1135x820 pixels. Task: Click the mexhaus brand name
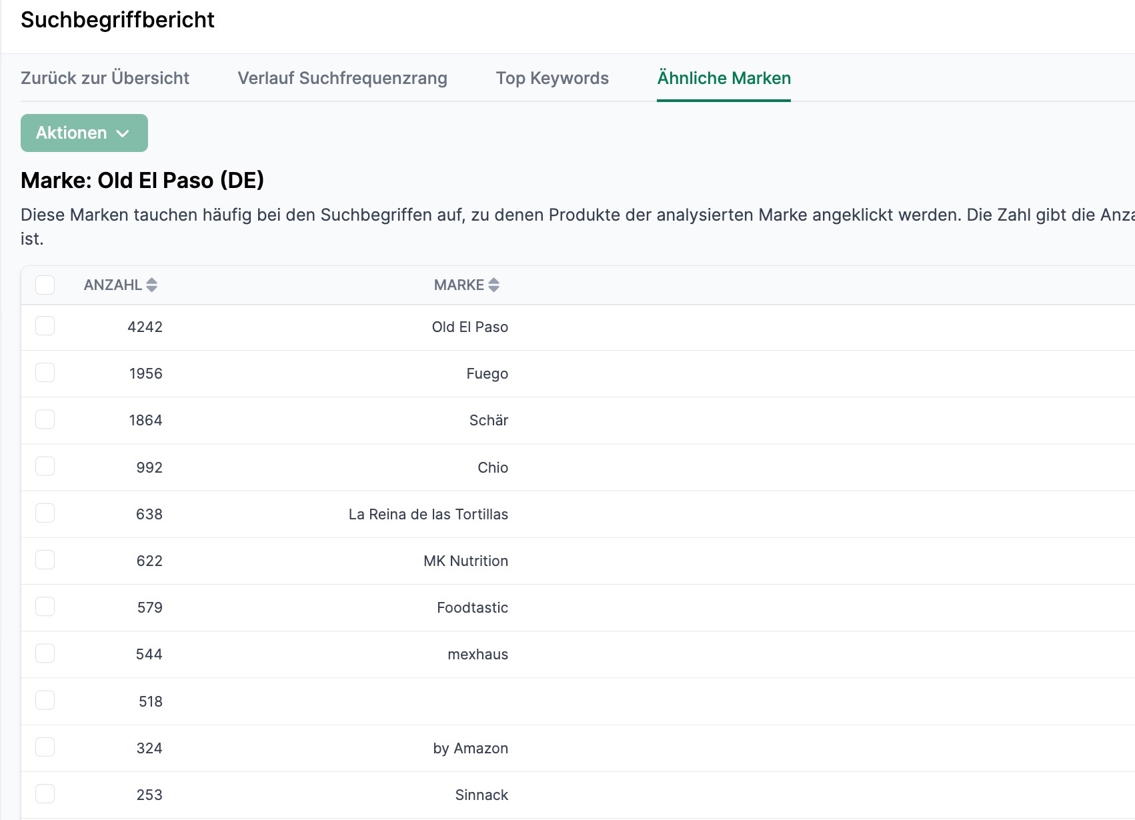(x=477, y=655)
